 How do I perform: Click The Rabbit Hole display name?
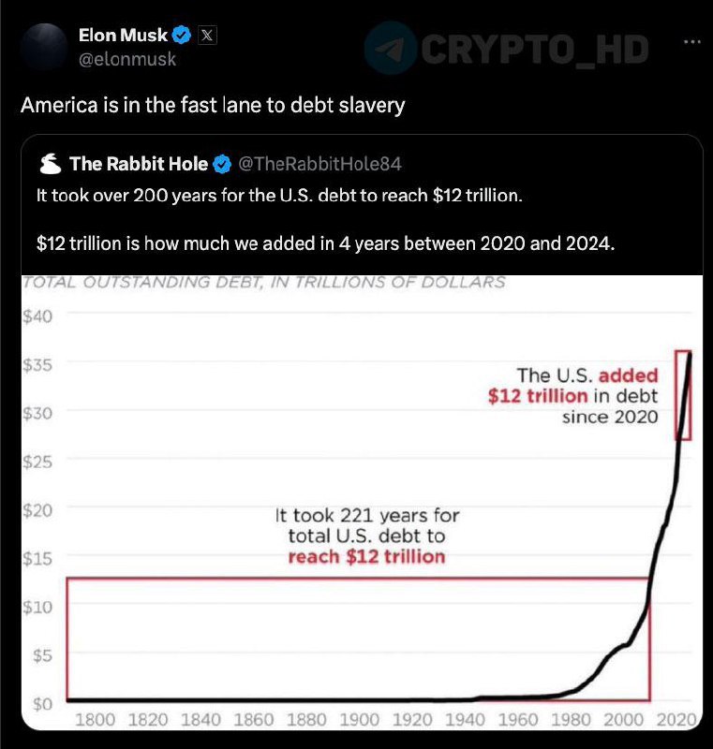point(139,164)
